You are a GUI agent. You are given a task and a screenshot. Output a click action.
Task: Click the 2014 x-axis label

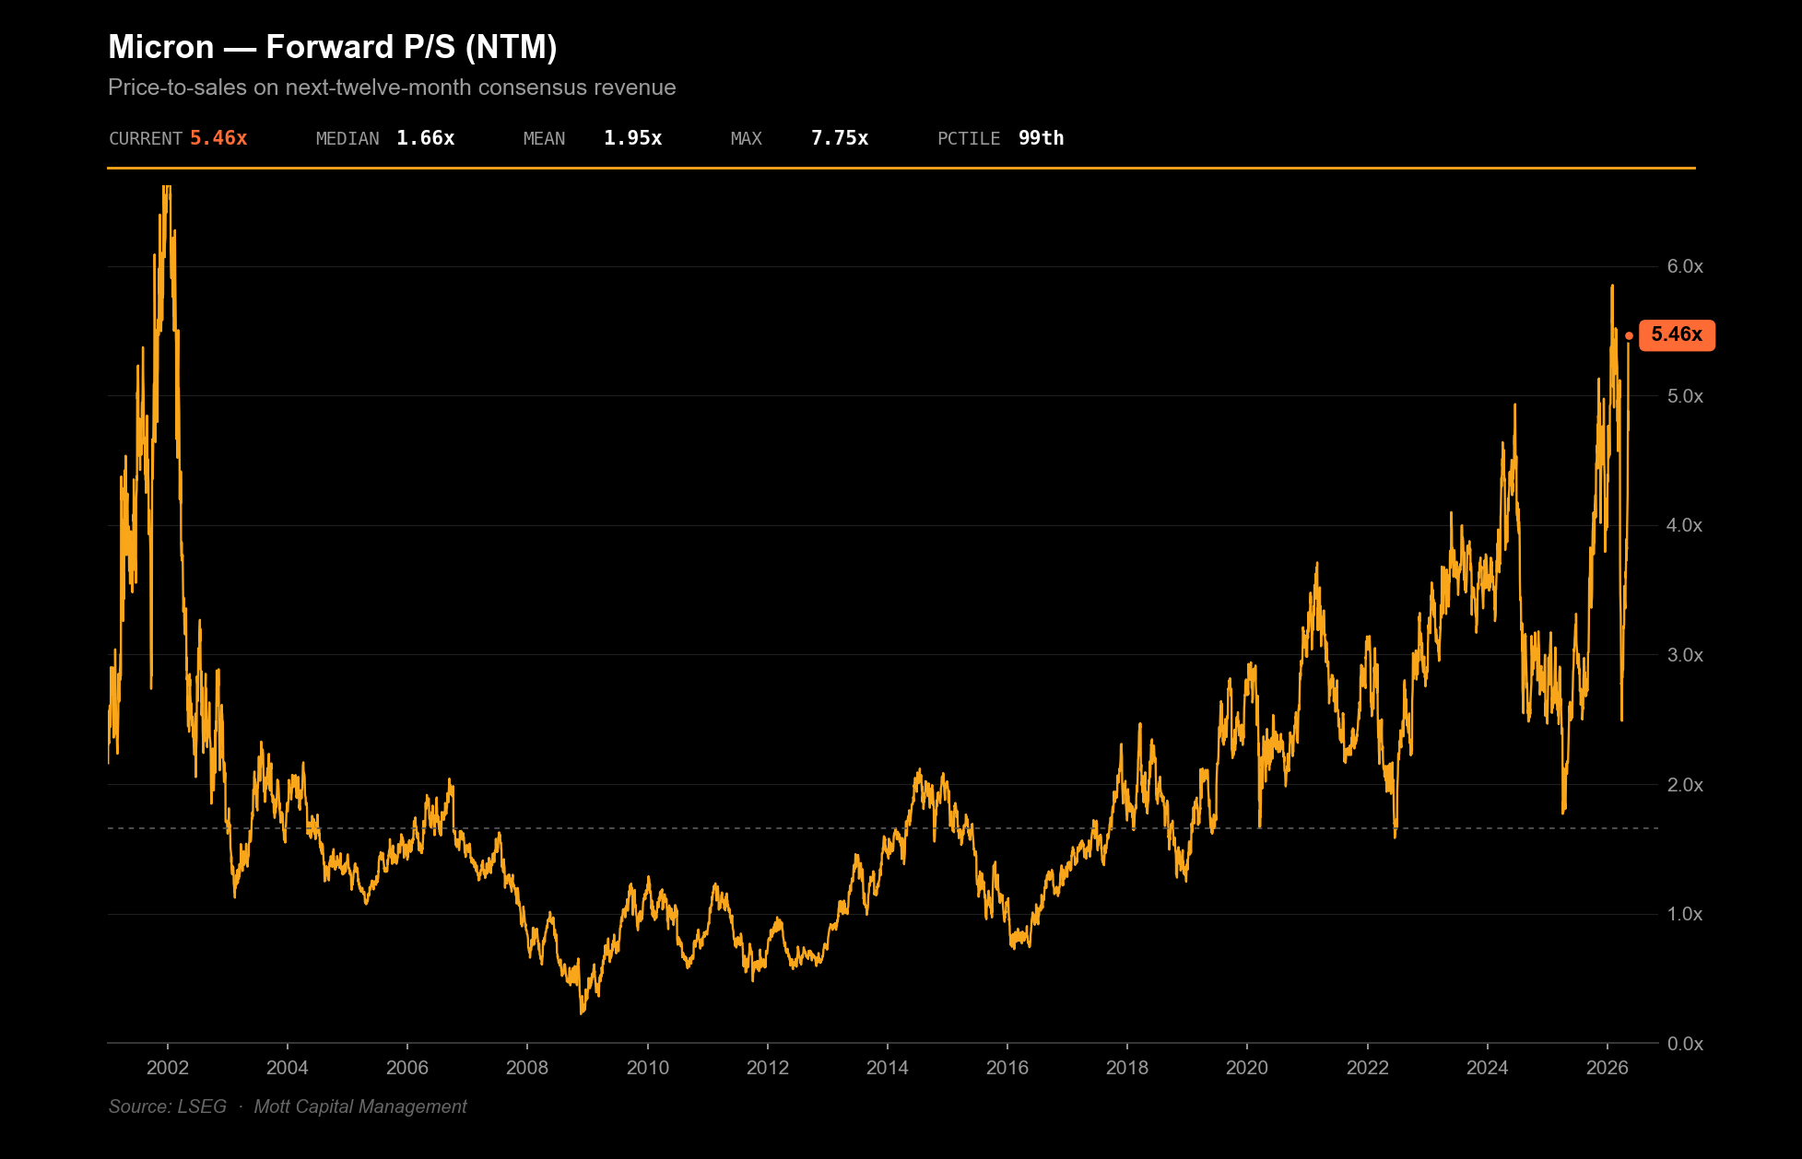pos(888,1068)
